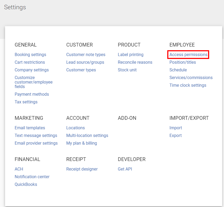
Task: Open Time clock settings
Action: (188, 85)
